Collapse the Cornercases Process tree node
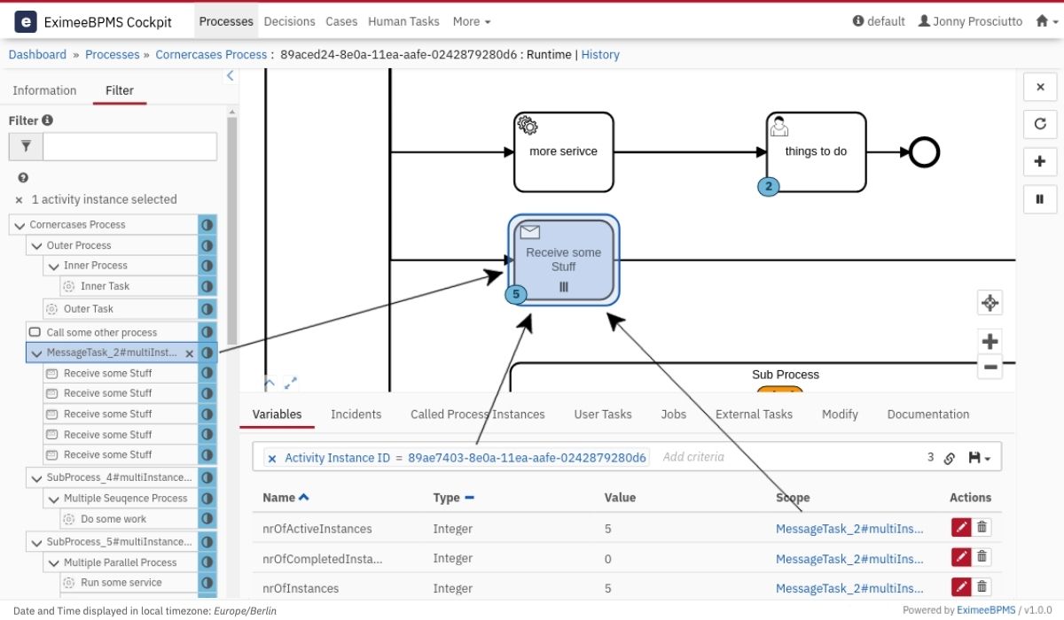 pos(20,225)
